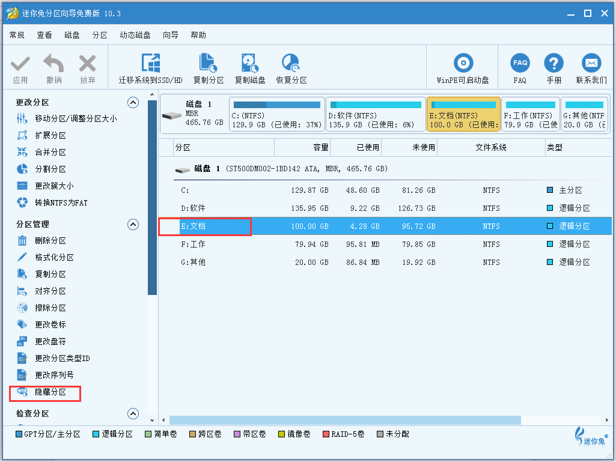This screenshot has width=616, height=462.
Task: Select Wipe Partition (擦除分区)
Action: click(41, 308)
